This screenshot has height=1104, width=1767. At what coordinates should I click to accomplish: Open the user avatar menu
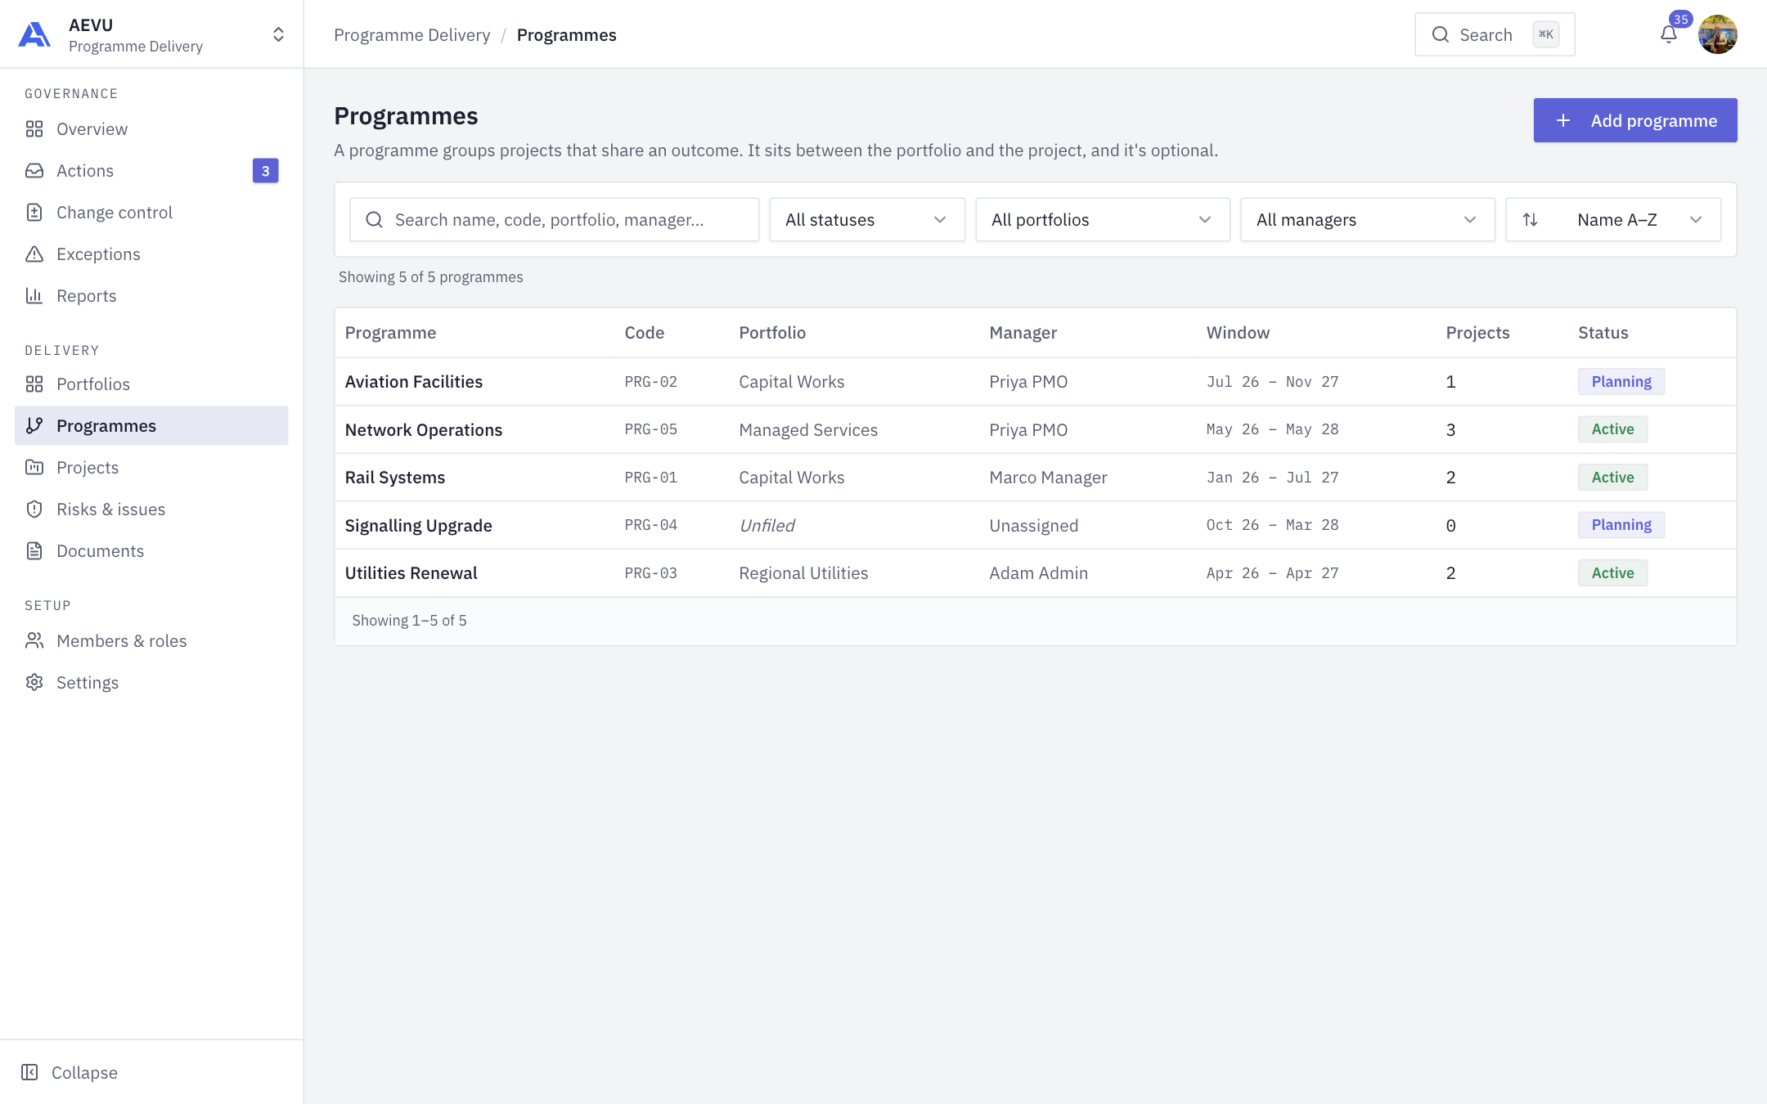pos(1717,34)
